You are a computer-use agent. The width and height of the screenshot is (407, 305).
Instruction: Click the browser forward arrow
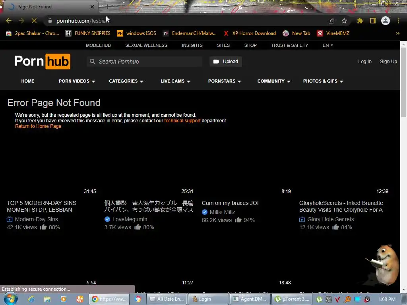click(x=21, y=21)
